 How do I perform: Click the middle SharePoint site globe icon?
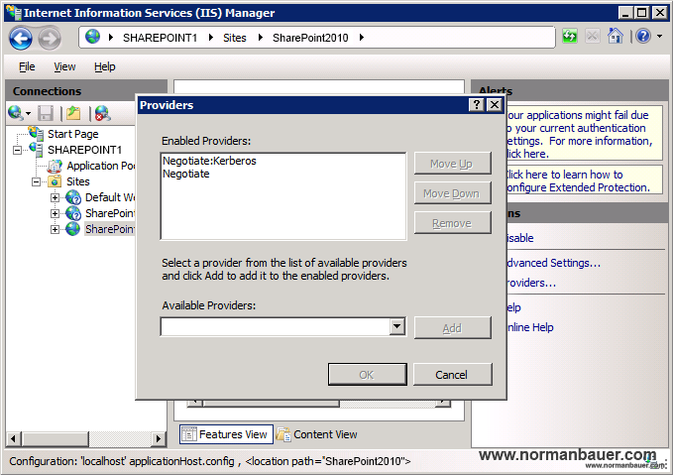click(73, 213)
